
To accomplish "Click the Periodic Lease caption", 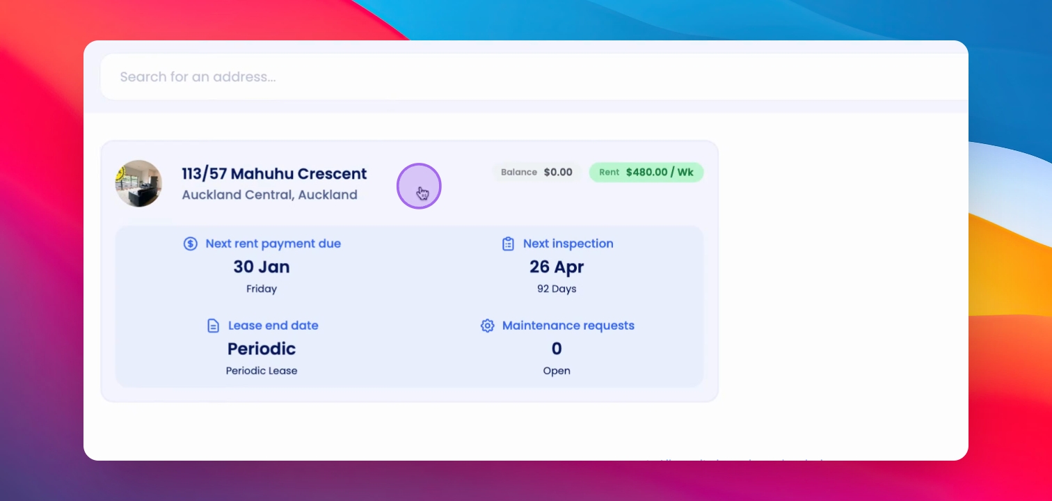I will tap(262, 371).
